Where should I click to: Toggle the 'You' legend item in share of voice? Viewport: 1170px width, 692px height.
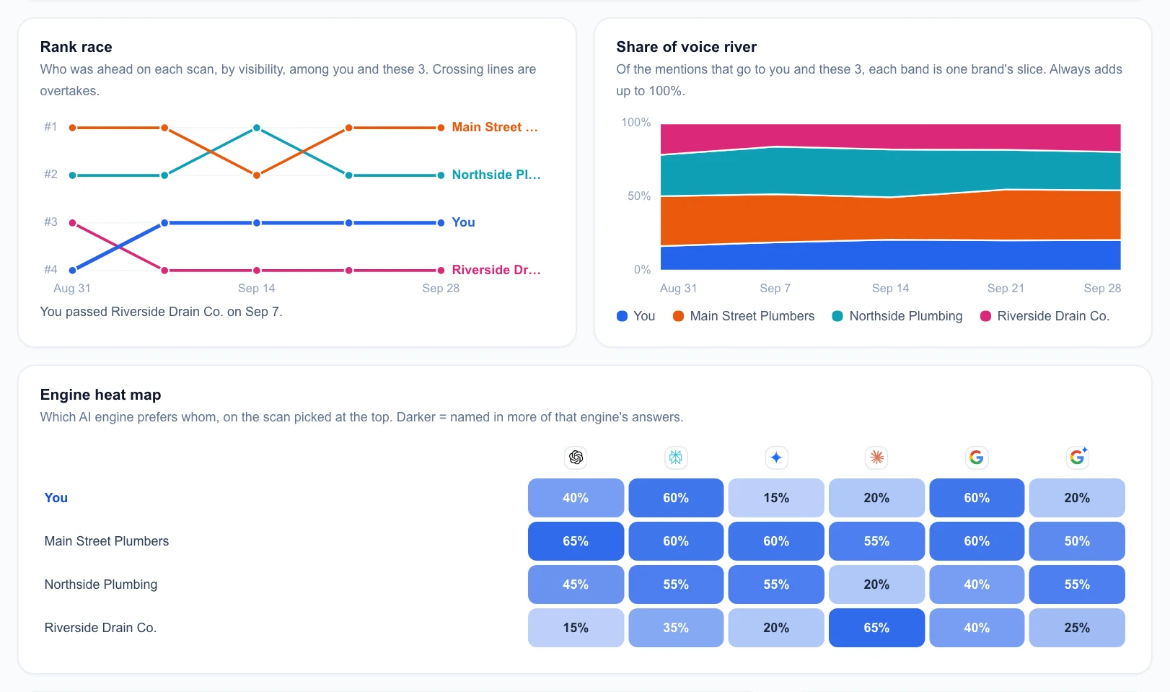[636, 316]
